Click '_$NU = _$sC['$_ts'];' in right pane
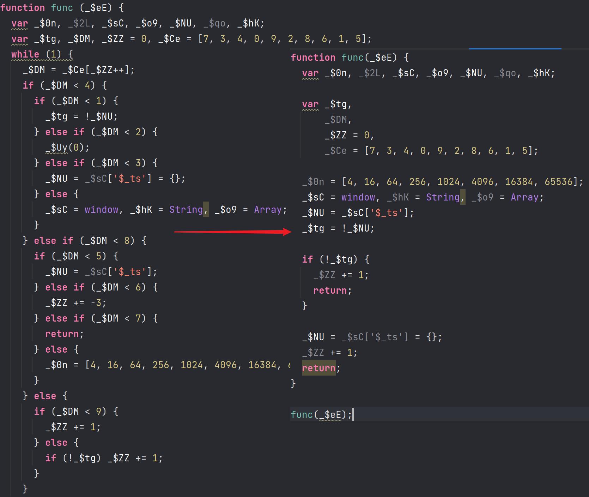Viewport: 589px width, 497px height. point(358,213)
